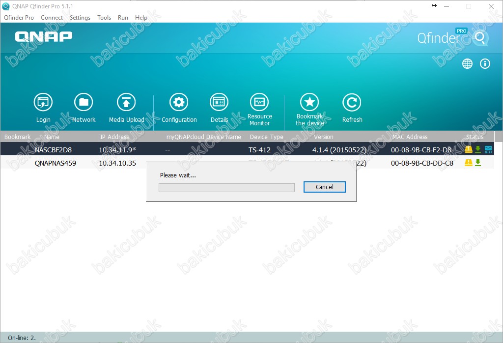Click the Please wait progress bar
The height and width of the screenshot is (343, 503).
(x=226, y=188)
